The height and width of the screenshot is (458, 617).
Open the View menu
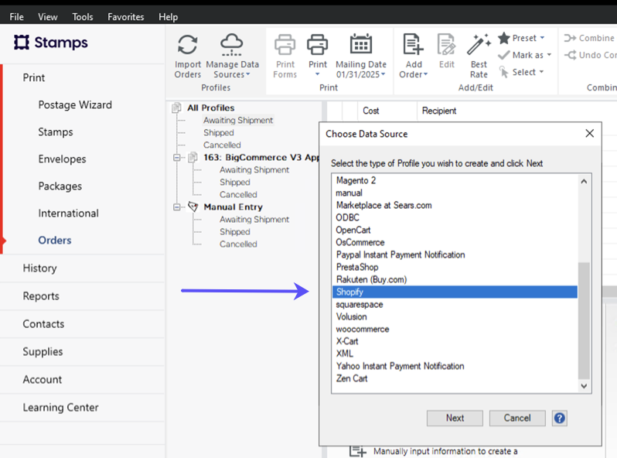[x=48, y=17]
